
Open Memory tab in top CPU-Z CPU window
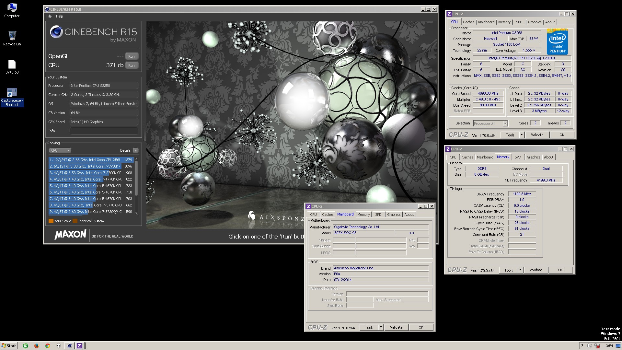point(504,22)
